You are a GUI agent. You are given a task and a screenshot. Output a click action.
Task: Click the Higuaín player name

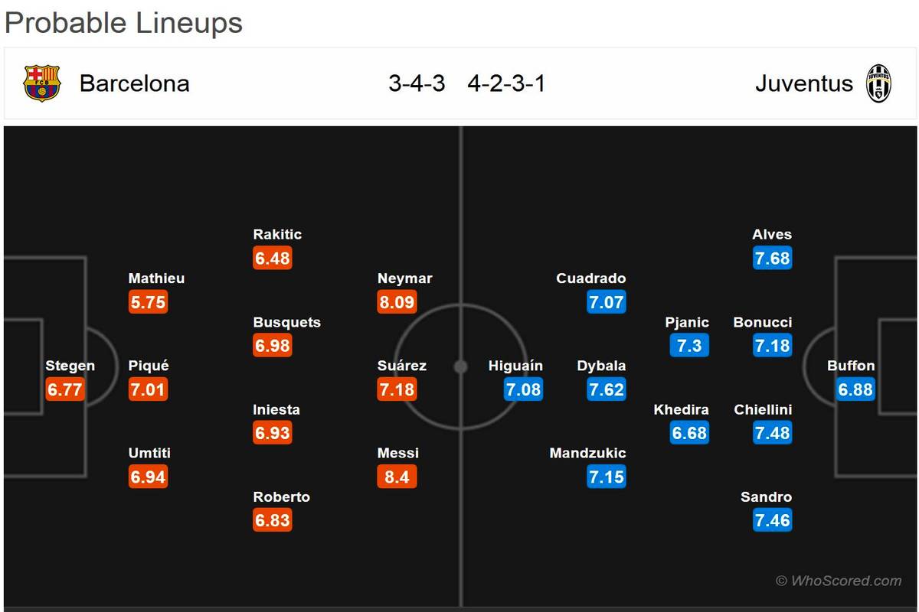515,366
